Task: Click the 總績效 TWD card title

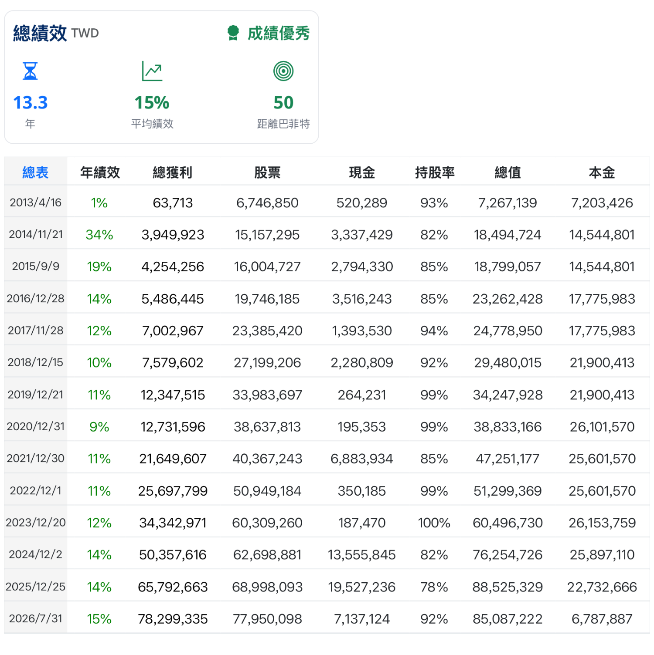Action: pyautogui.click(x=56, y=33)
